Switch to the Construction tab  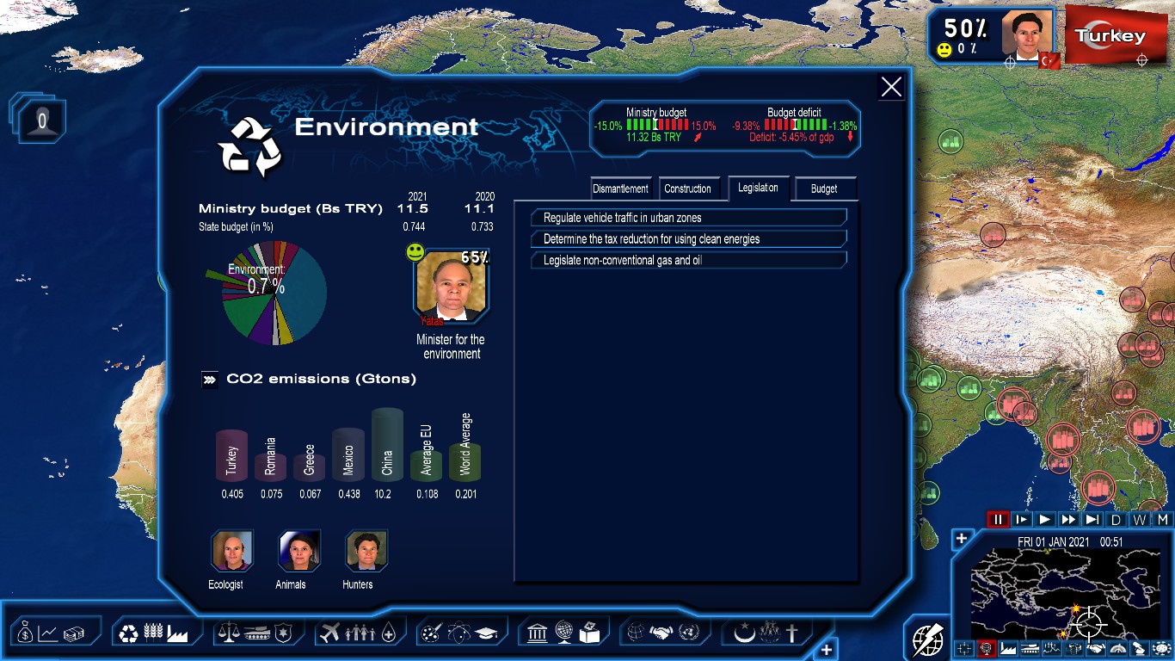(x=688, y=188)
